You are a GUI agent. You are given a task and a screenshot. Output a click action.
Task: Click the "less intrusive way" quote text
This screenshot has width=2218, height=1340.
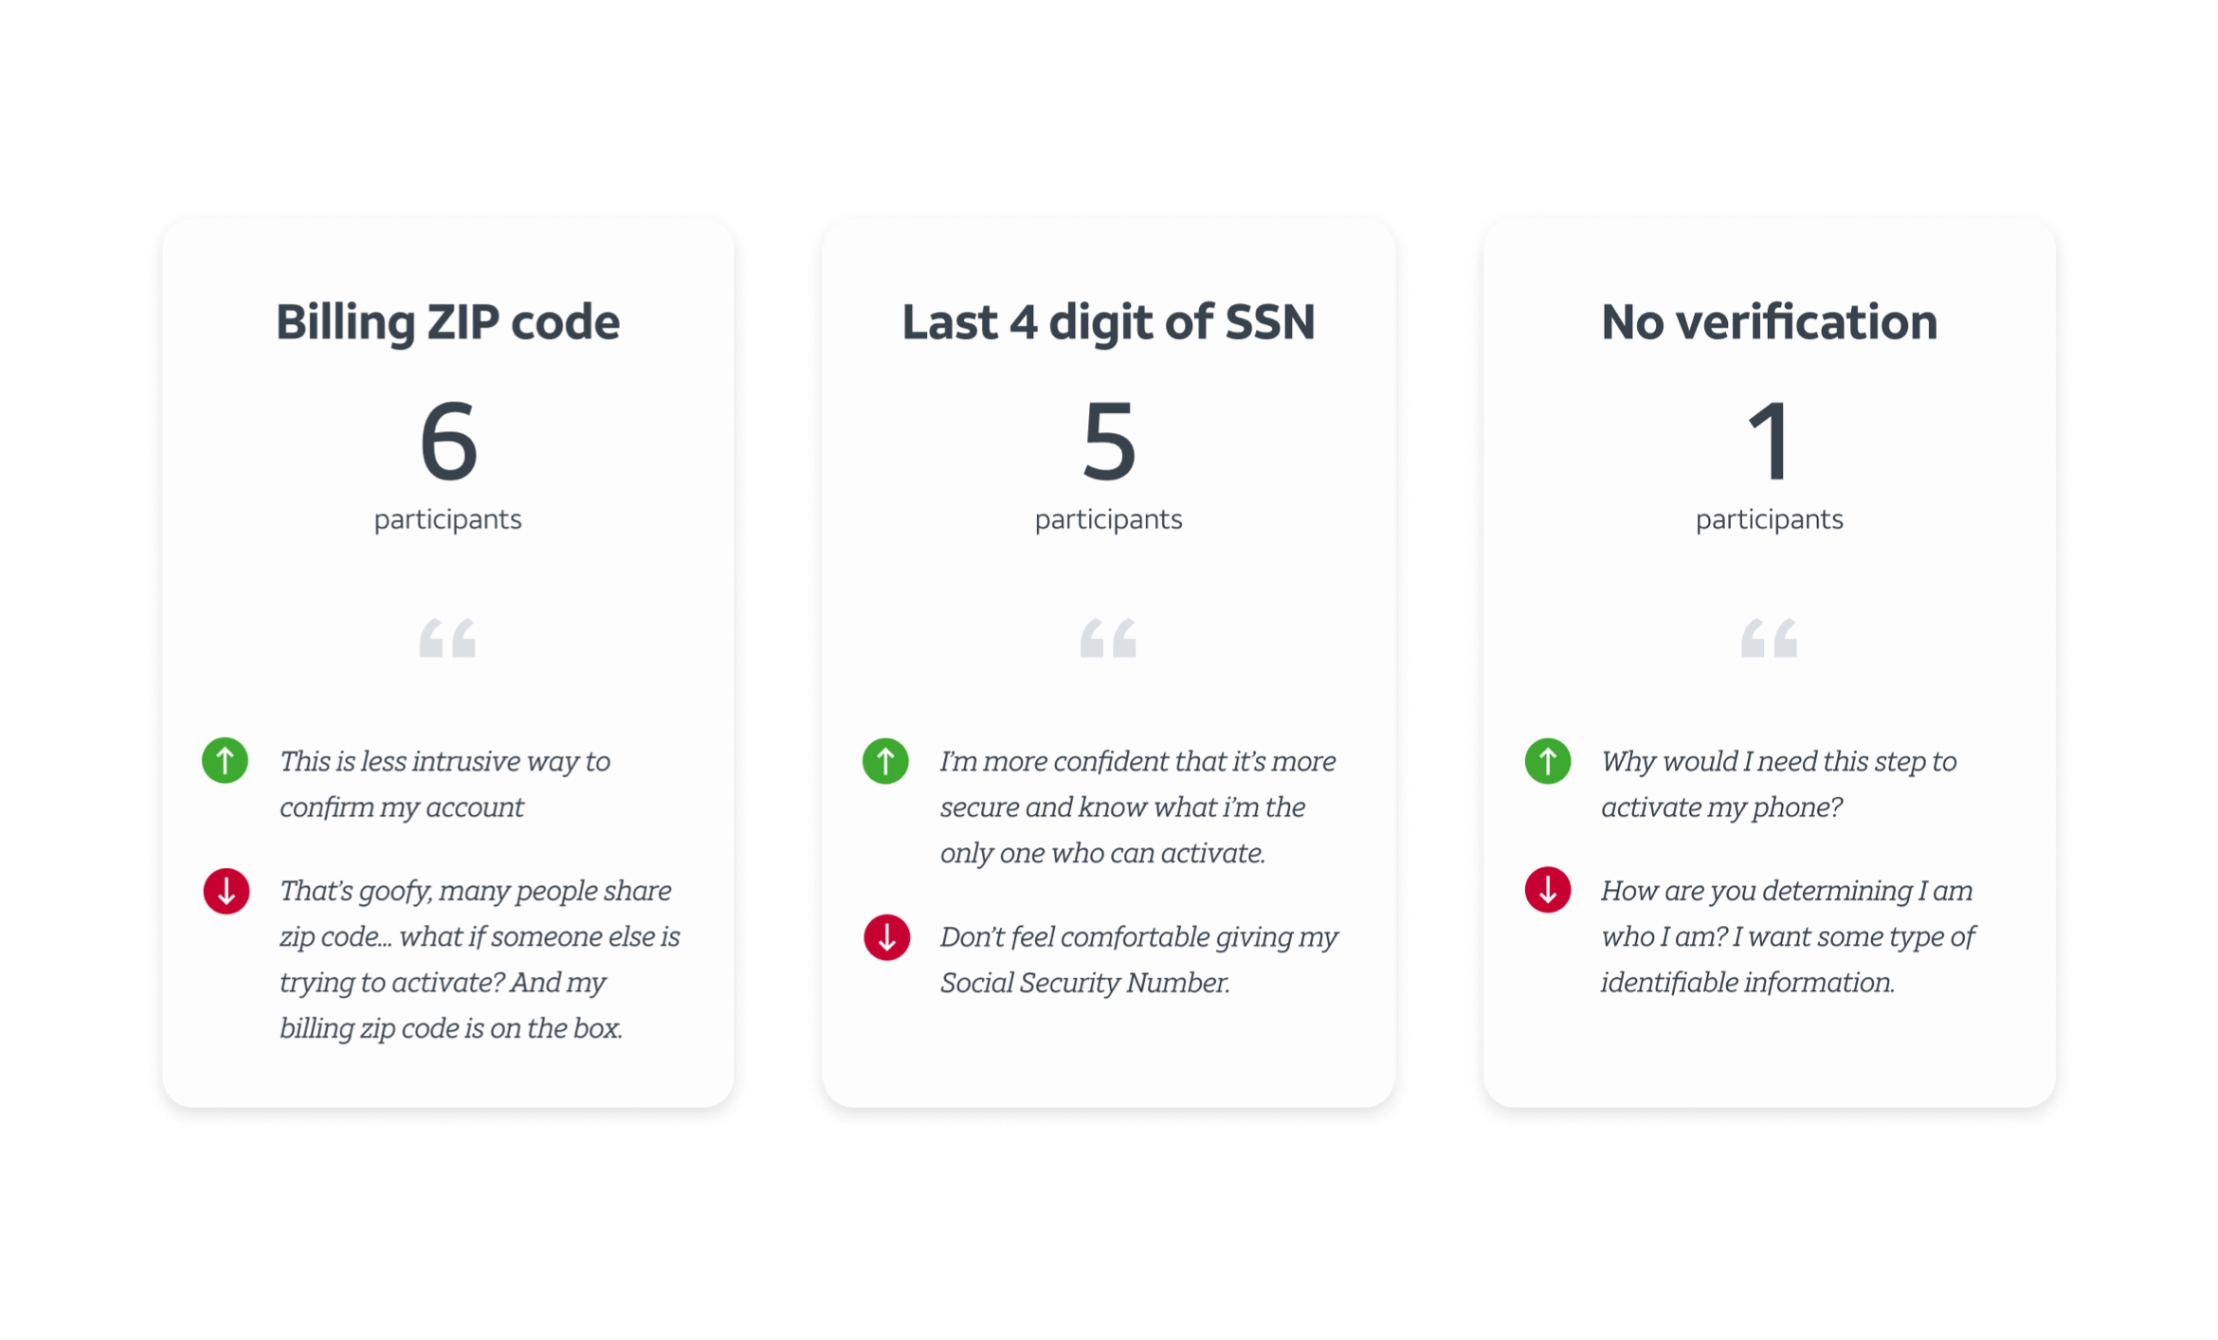point(444,784)
